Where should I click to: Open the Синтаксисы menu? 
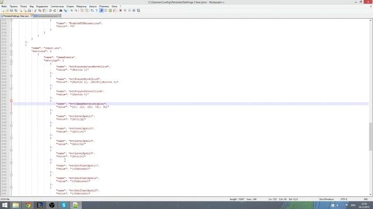pos(57,6)
